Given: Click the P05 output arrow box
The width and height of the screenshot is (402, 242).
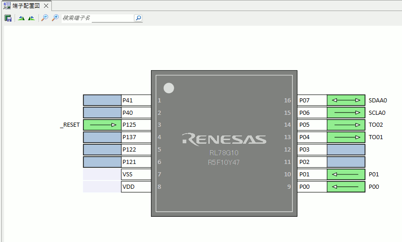Looking at the screenshot, I should [346, 125].
